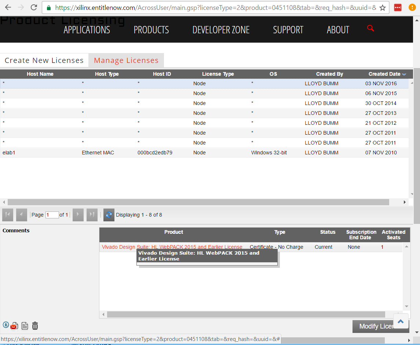Sort by License Type column header
420x345 pixels.
point(218,74)
